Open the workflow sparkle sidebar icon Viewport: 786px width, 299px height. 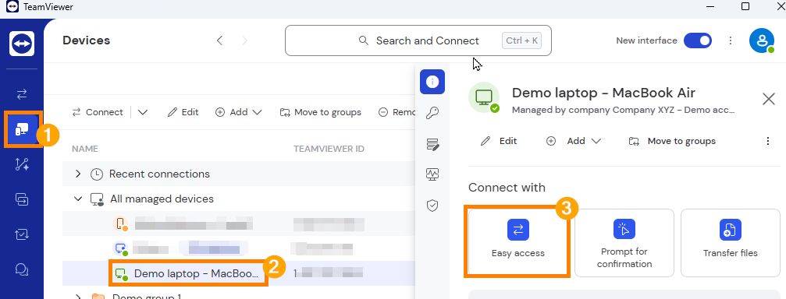click(22, 164)
